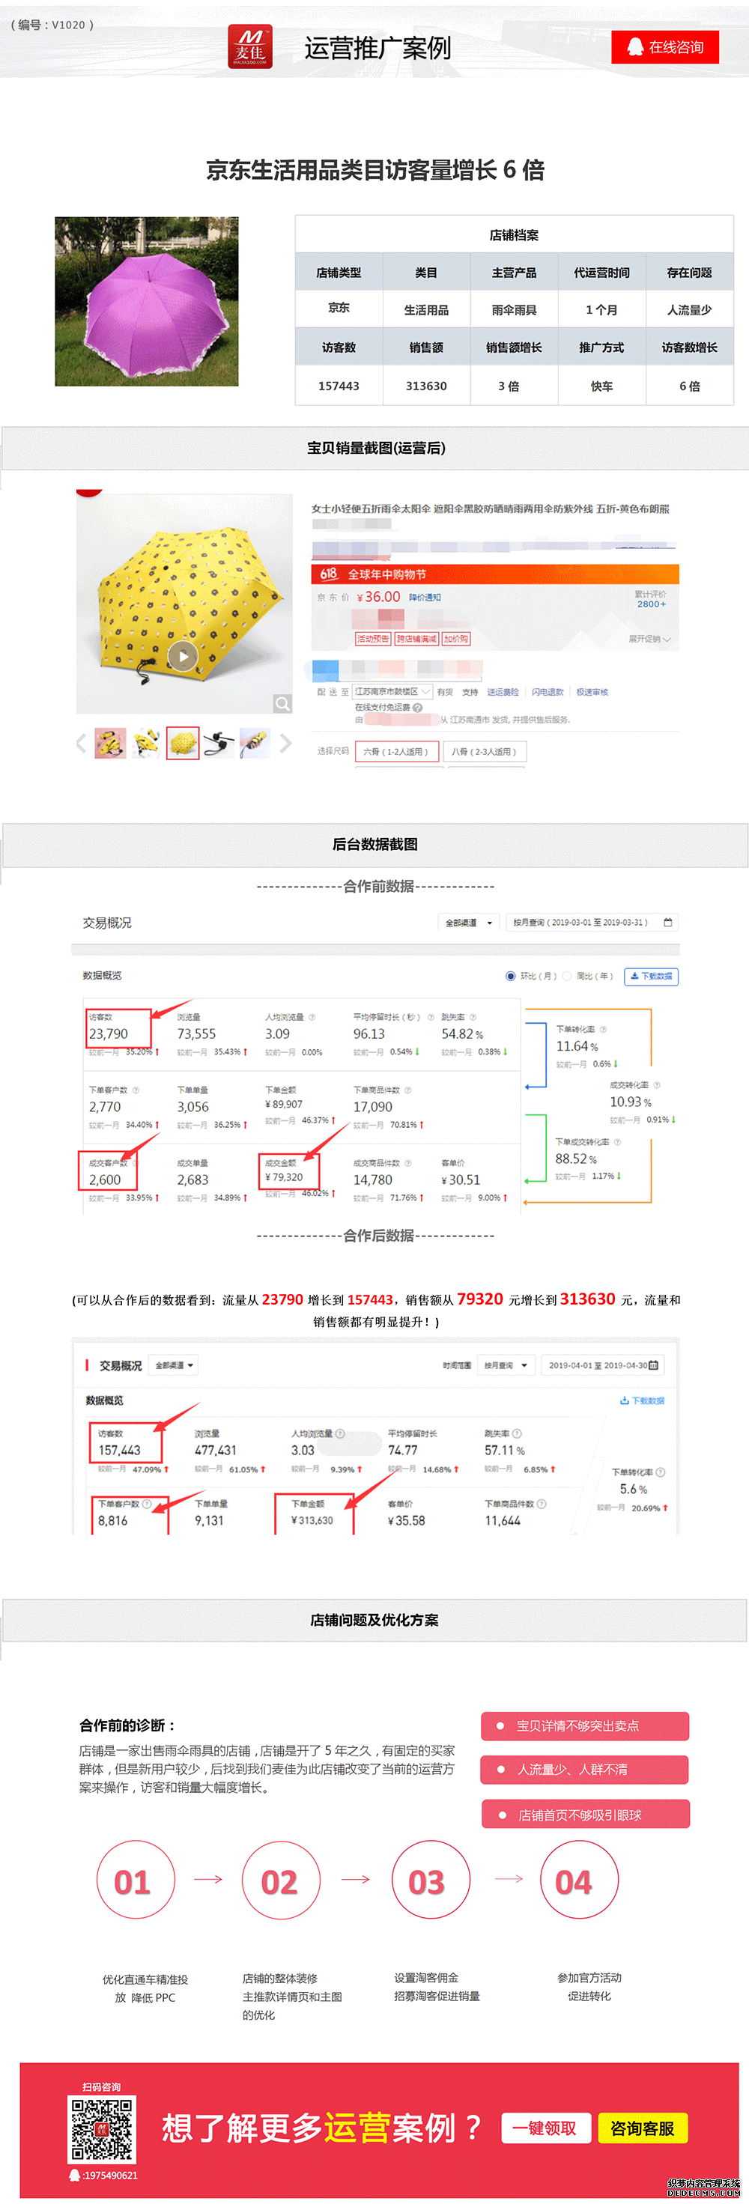Click the 在线咨询 online consultation button
The height and width of the screenshot is (2204, 749).
click(665, 47)
